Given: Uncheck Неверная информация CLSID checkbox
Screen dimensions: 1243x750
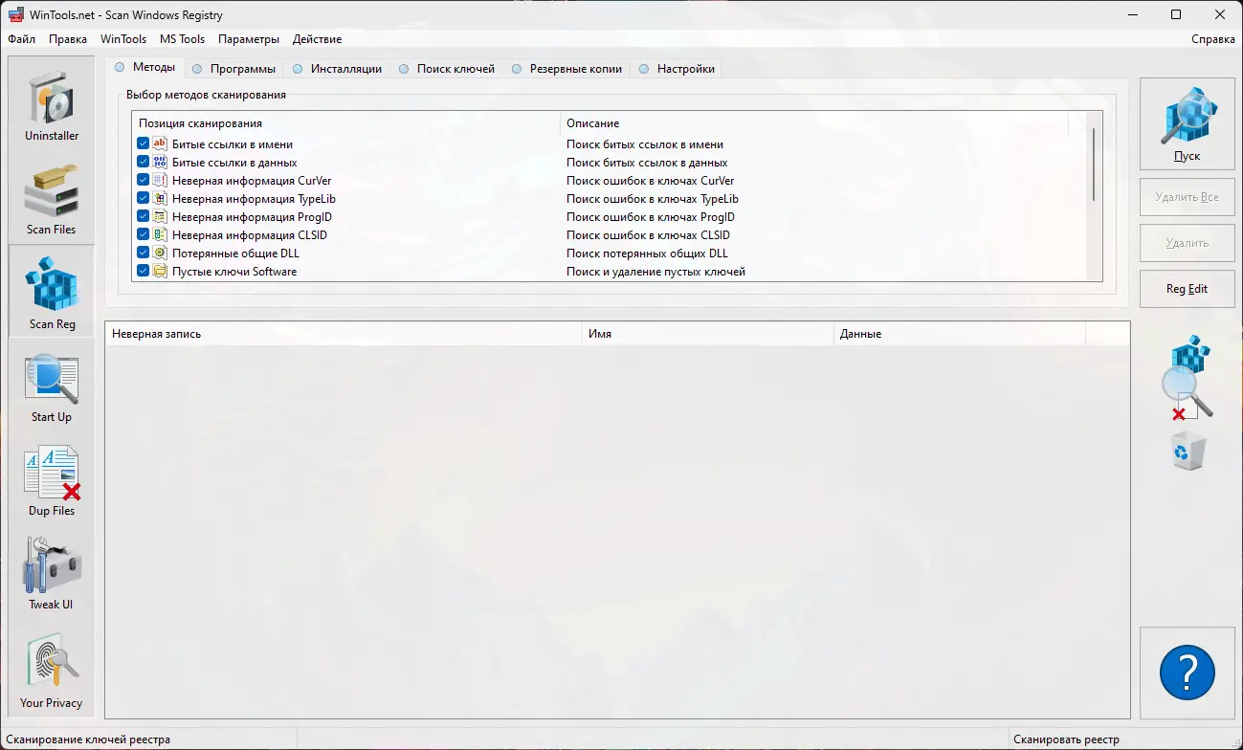Looking at the screenshot, I should (144, 235).
